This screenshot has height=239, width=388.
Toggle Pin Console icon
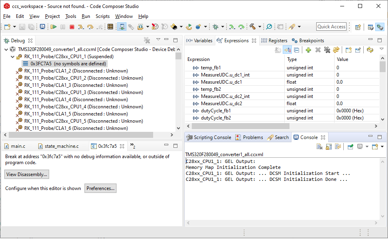(x=351, y=147)
